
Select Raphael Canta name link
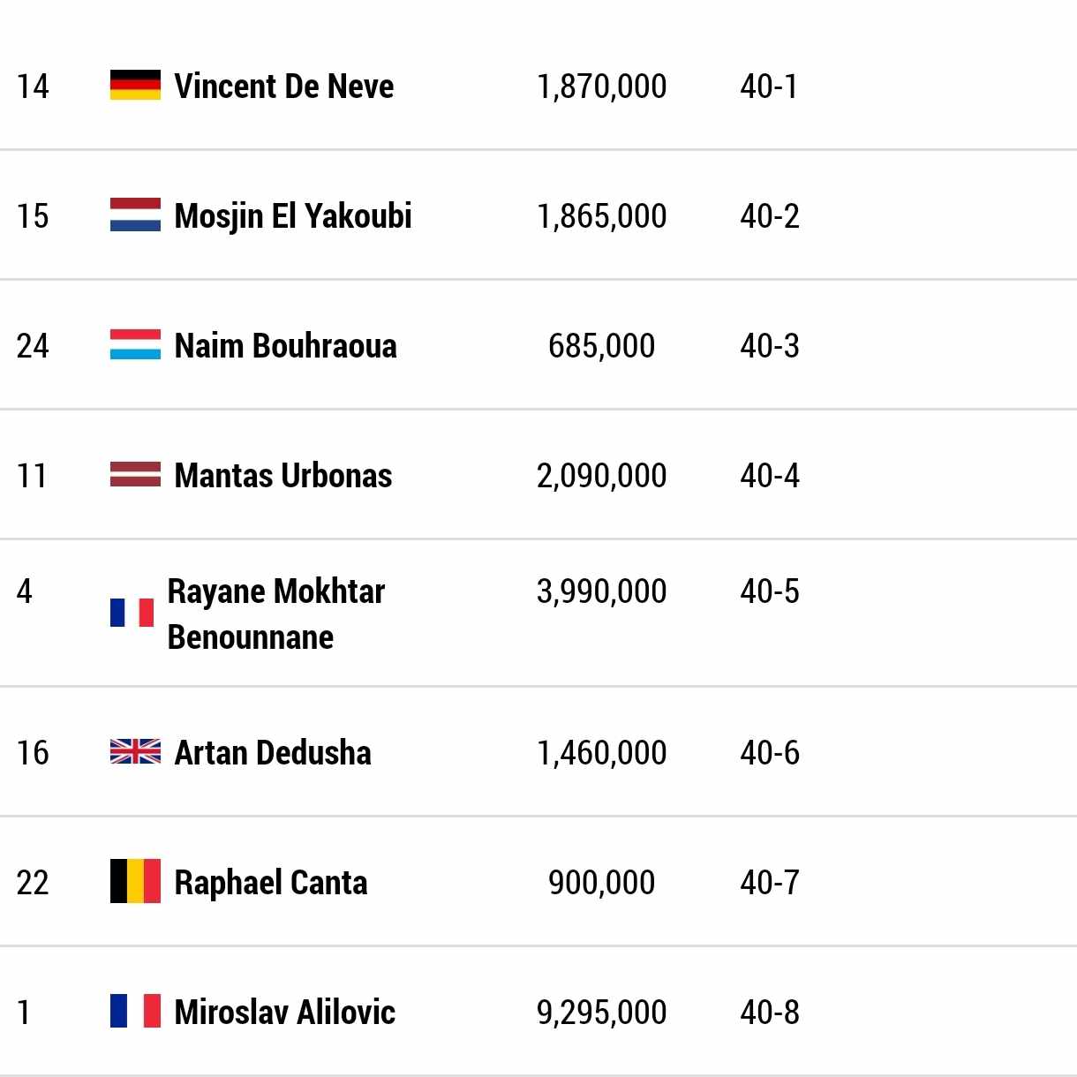click(271, 883)
